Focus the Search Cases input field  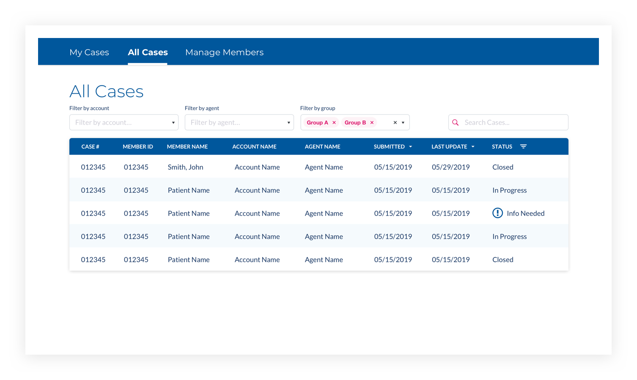coord(508,122)
